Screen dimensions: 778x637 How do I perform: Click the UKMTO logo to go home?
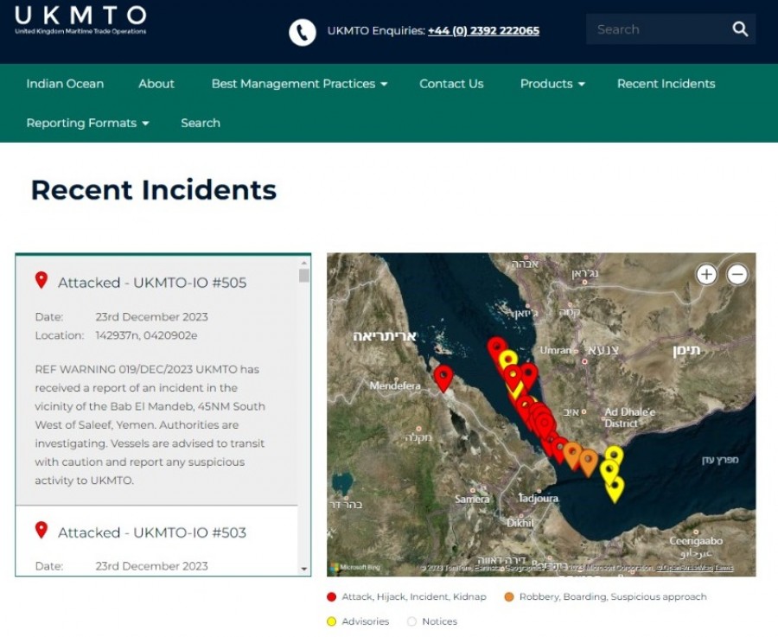[x=80, y=19]
